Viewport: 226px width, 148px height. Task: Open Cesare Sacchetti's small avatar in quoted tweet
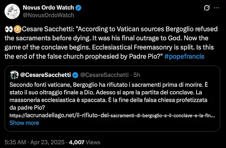click(14, 75)
